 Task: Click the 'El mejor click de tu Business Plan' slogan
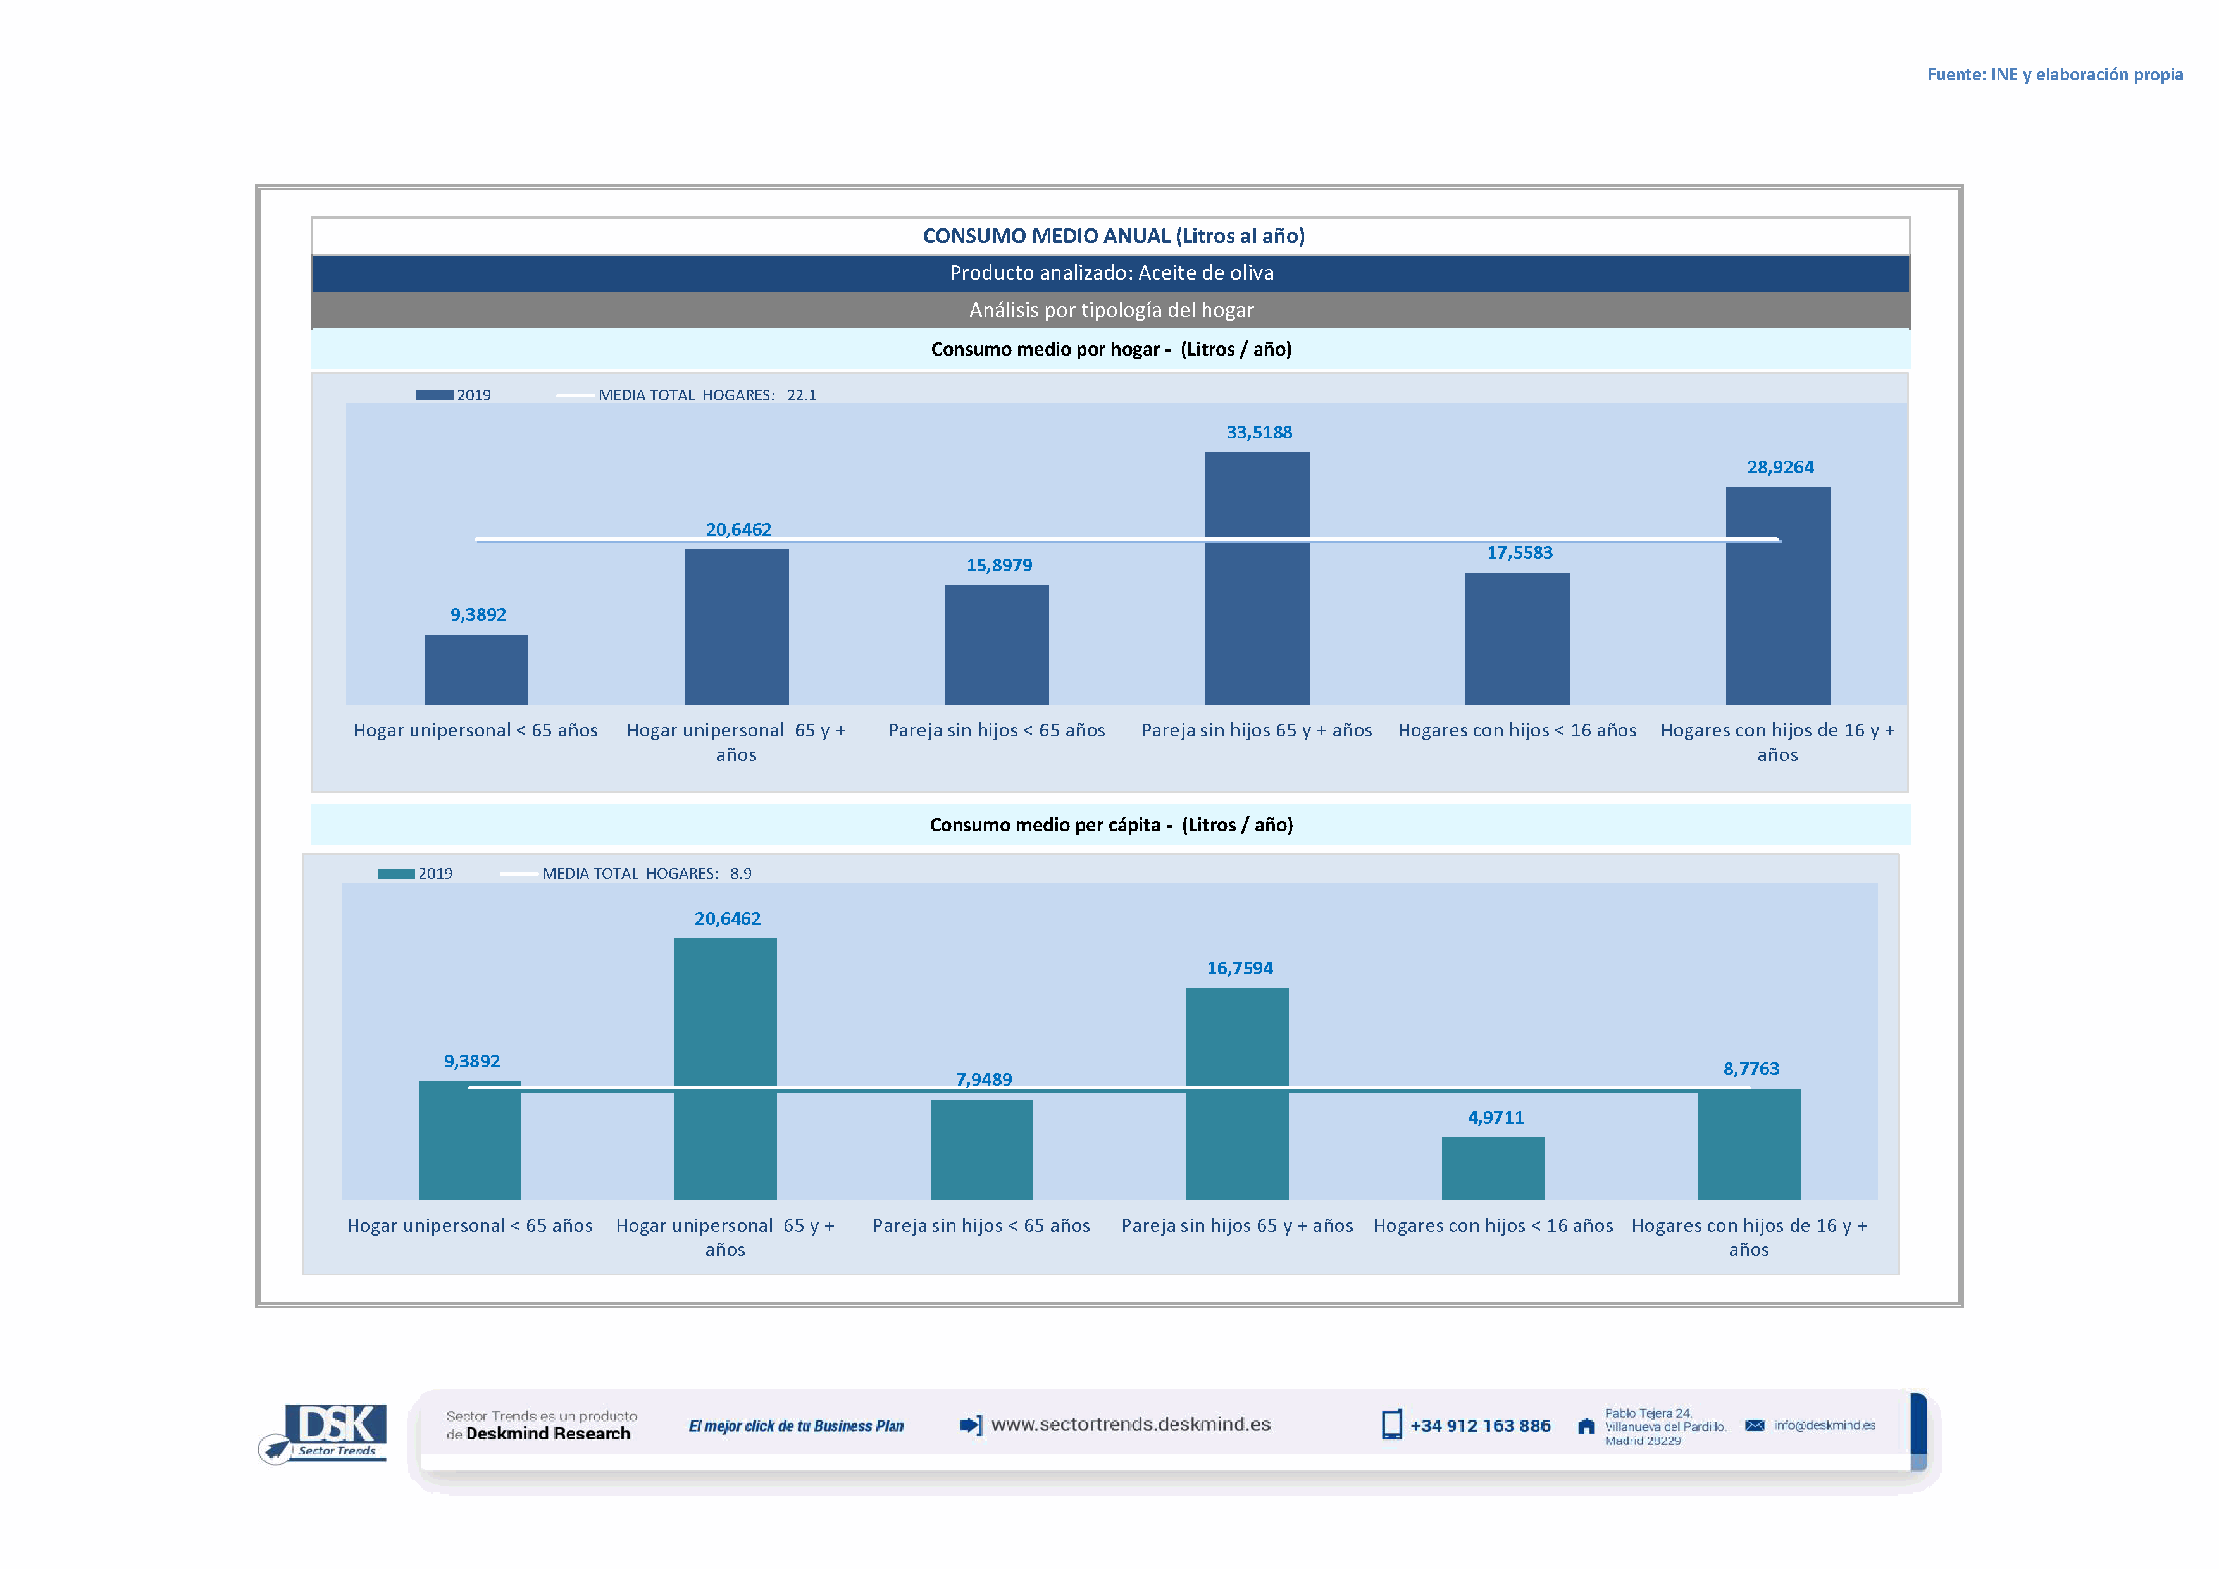(x=795, y=1426)
